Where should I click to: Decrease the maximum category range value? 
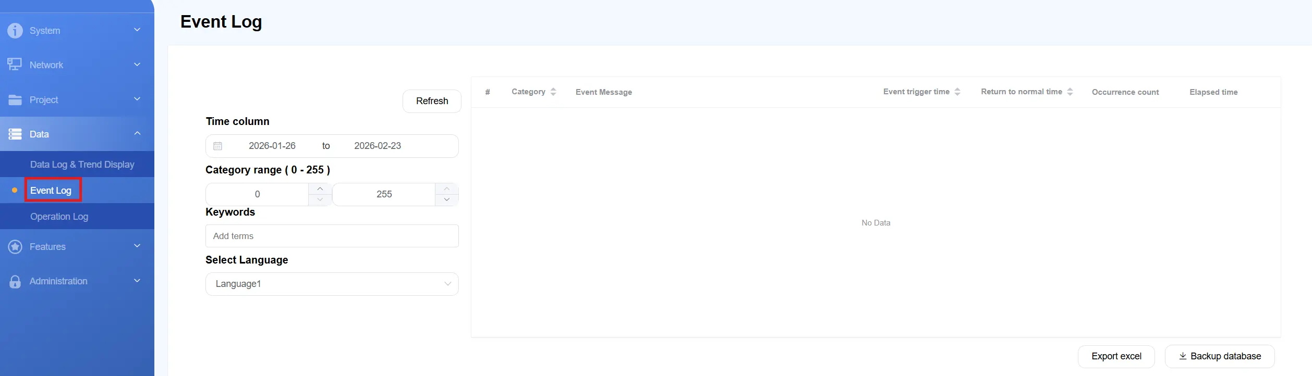447,200
